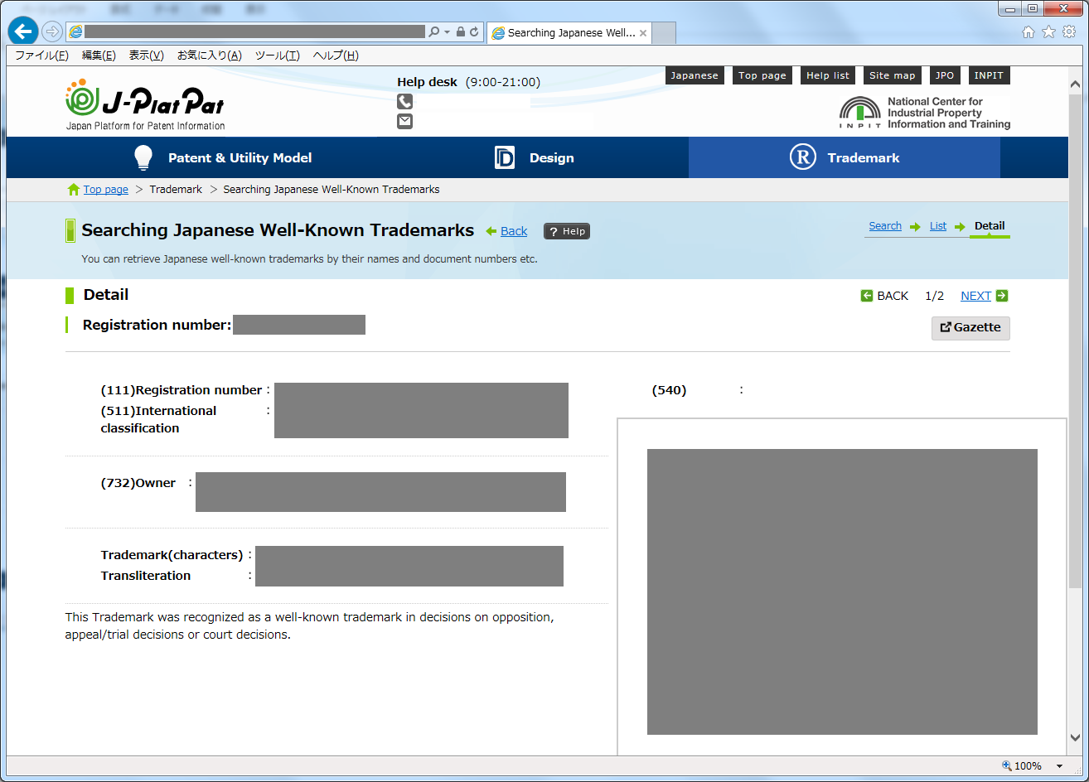
Task: Click the help desk email icon
Action: click(x=404, y=122)
